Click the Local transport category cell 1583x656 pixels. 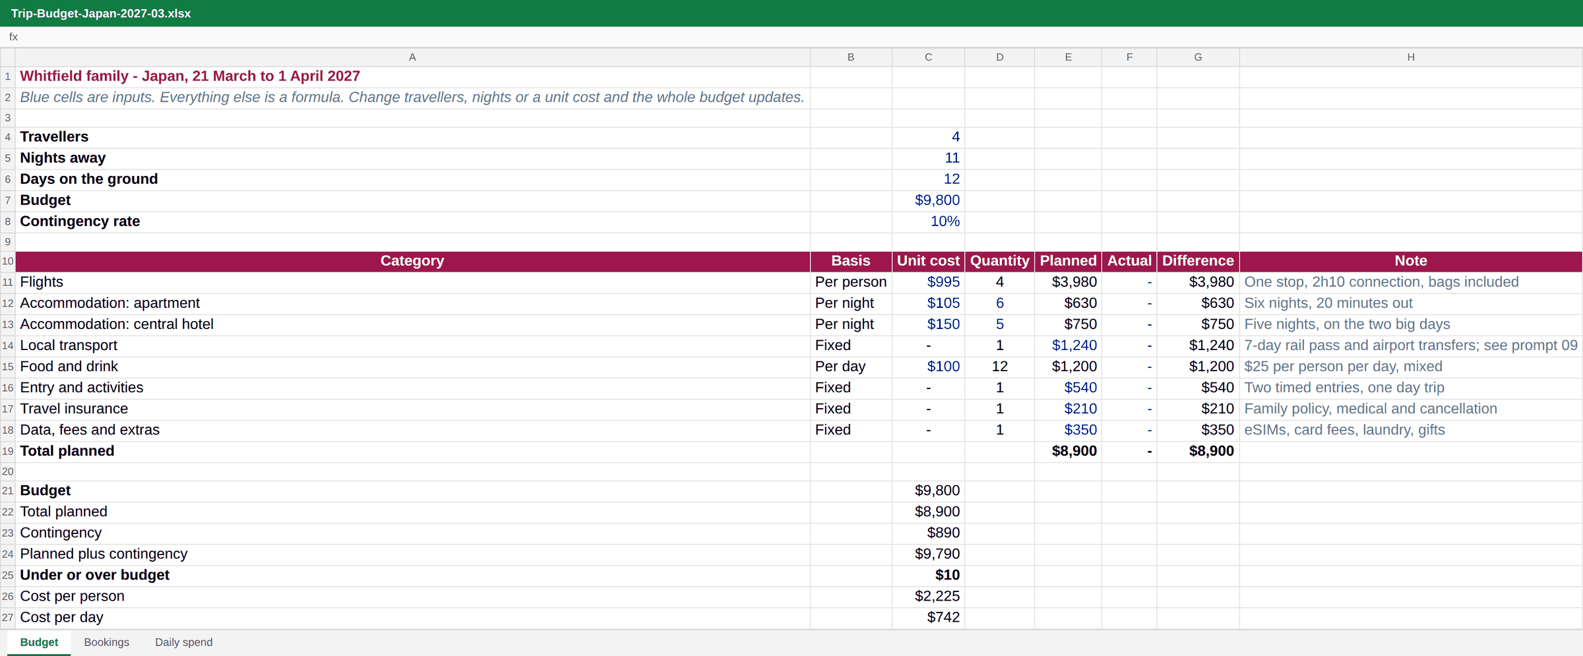pyautogui.click(x=412, y=345)
